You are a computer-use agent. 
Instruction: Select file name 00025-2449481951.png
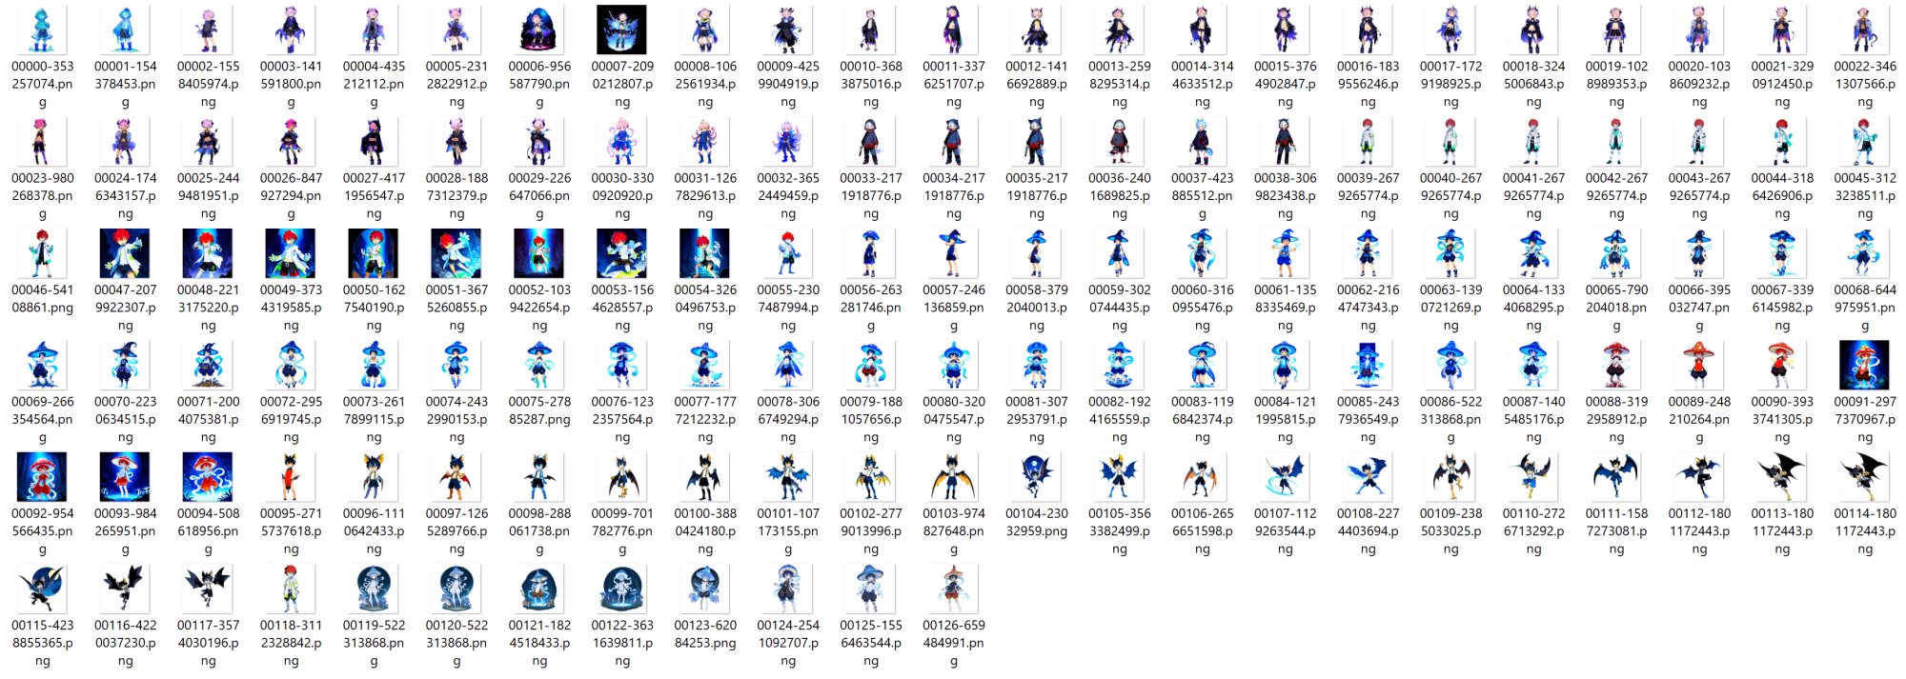[208, 195]
